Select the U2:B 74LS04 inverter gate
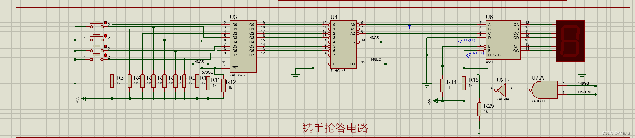635x138 pixels. pyautogui.click(x=501, y=90)
